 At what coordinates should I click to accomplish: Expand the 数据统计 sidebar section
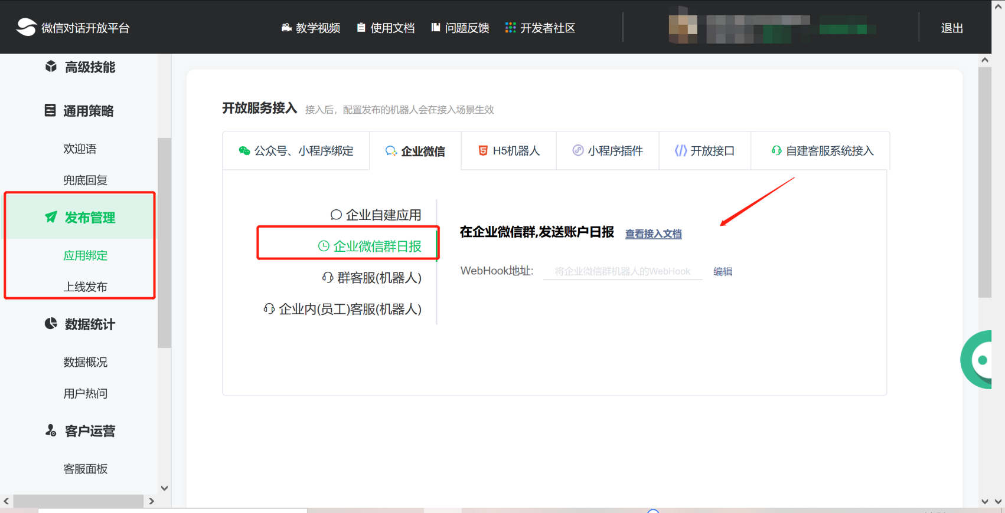click(x=80, y=324)
